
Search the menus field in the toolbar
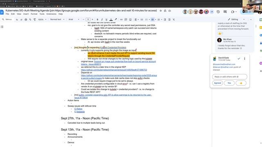tap(7, 20)
